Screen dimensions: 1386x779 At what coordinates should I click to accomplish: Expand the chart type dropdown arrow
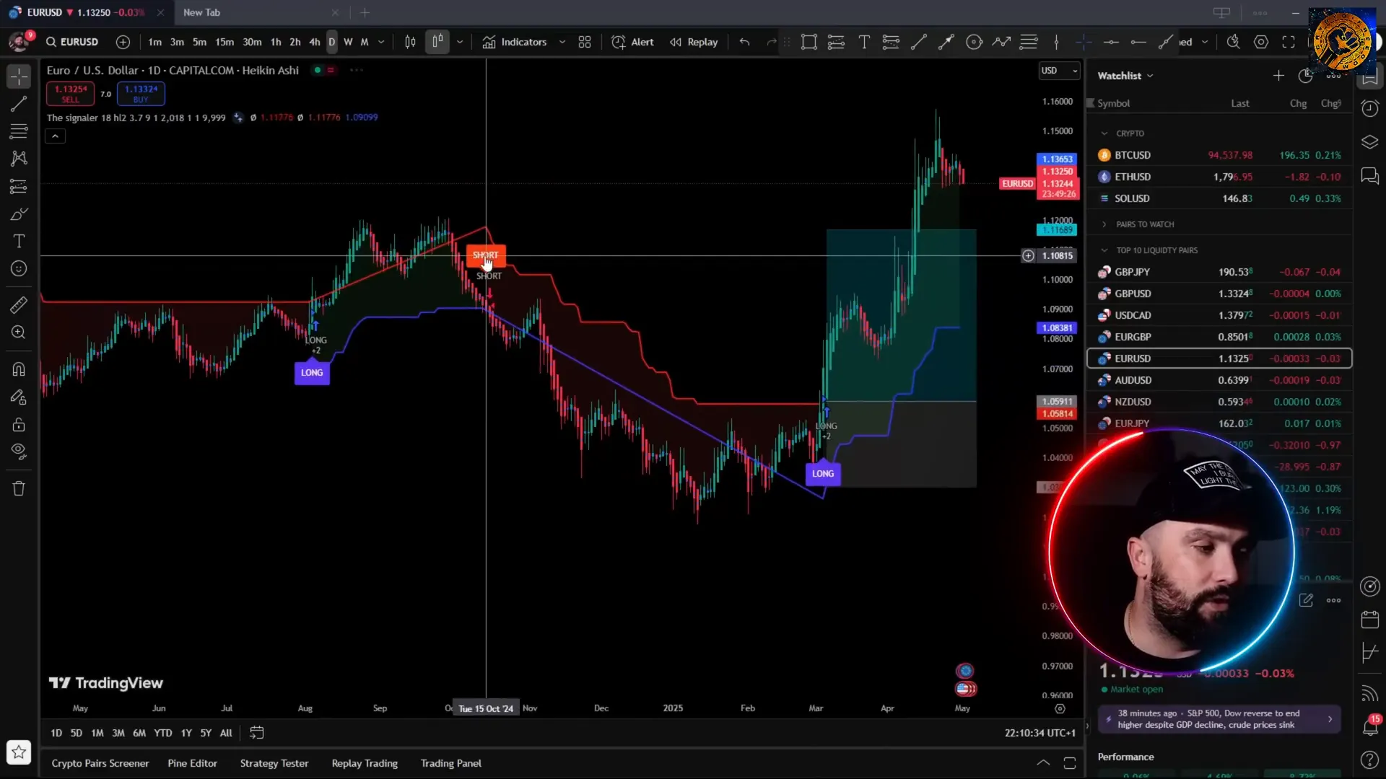click(460, 42)
